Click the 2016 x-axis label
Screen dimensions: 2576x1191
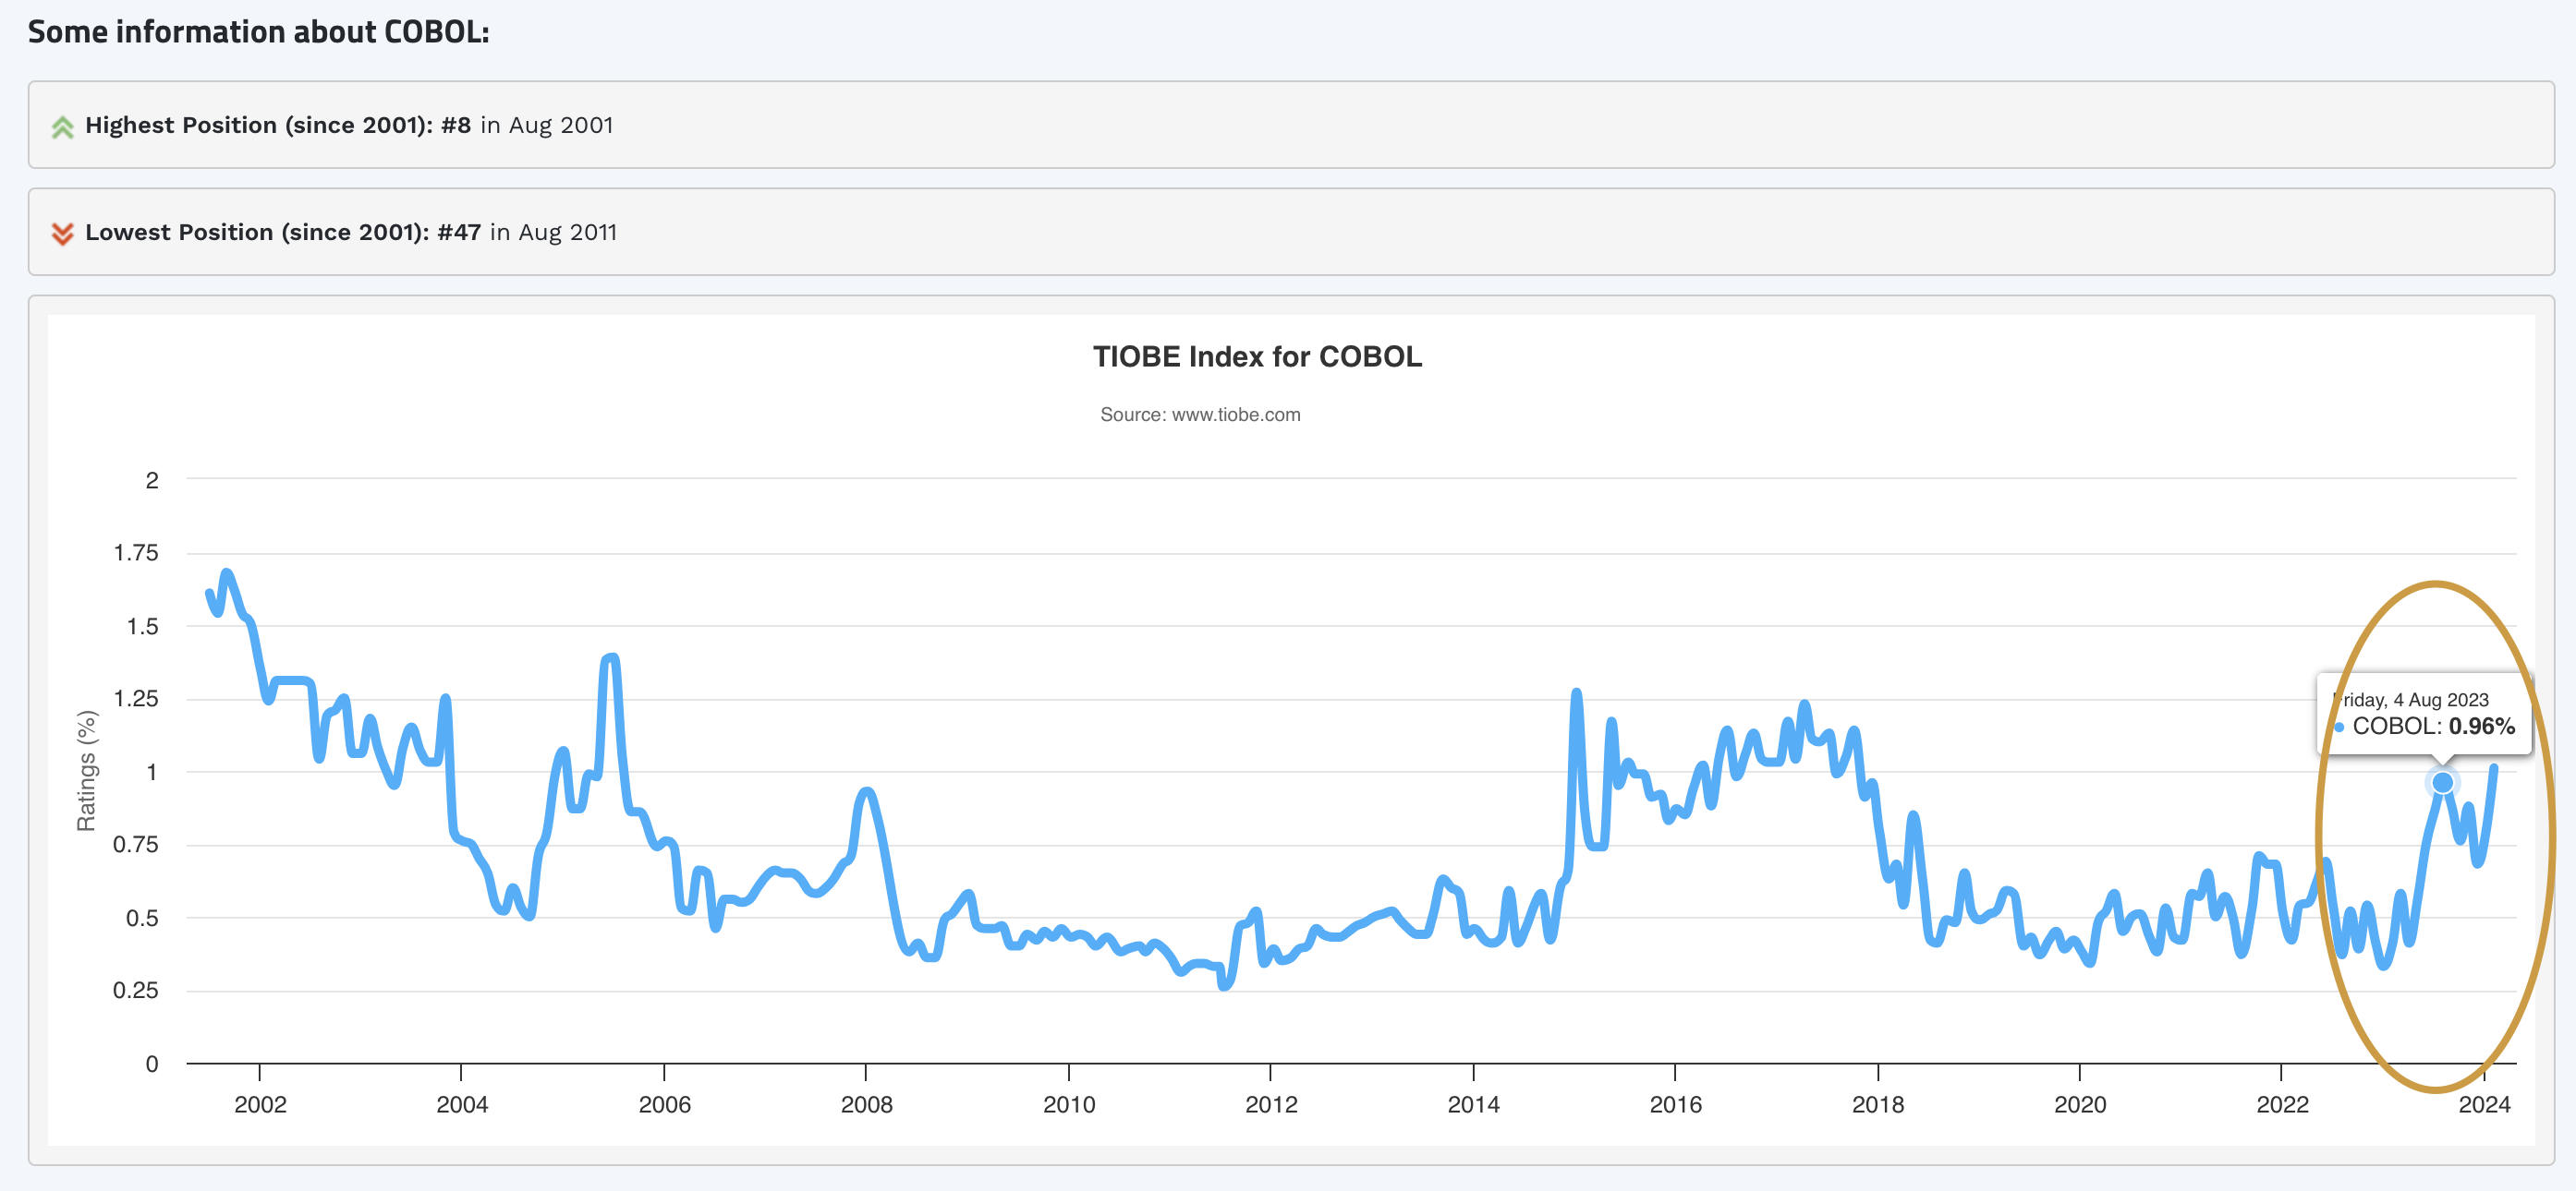click(x=1675, y=1104)
